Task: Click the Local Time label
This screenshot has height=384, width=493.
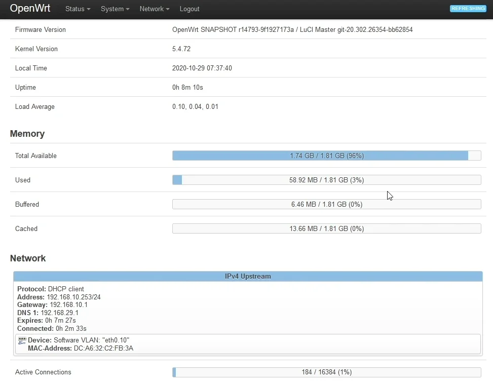Action: 31,68
